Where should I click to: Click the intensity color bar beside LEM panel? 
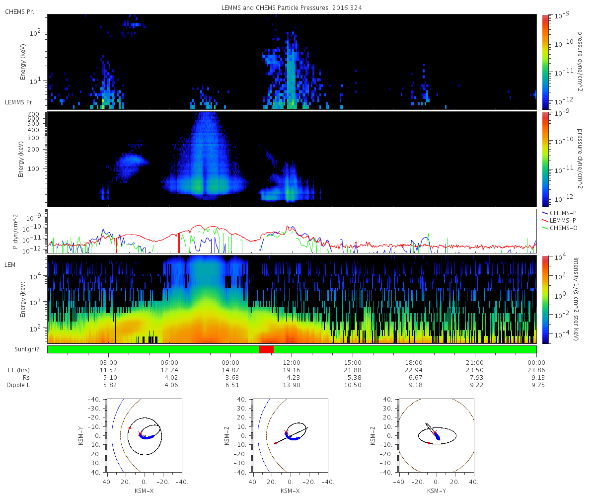[x=545, y=299]
